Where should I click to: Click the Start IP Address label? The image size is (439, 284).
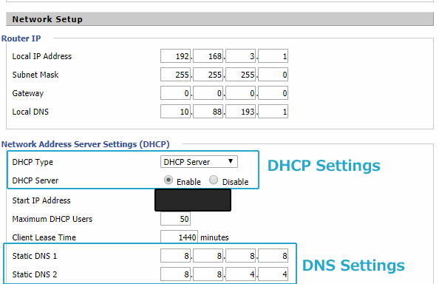(x=41, y=200)
